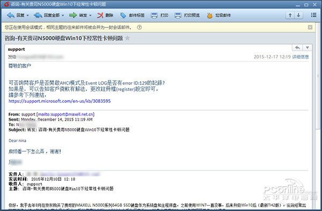Viewport: 322px width, 211px height.
Task: Star the email subject
Action: pos(128,38)
